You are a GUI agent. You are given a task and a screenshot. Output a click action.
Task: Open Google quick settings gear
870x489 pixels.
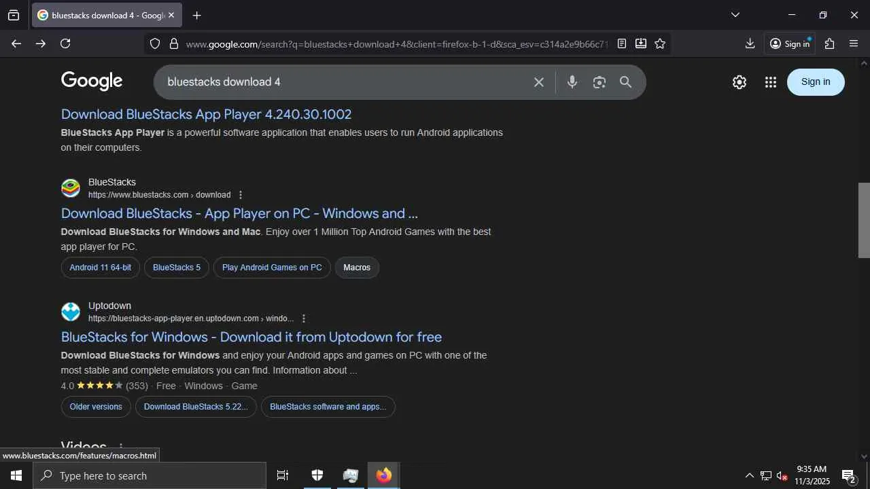click(739, 82)
